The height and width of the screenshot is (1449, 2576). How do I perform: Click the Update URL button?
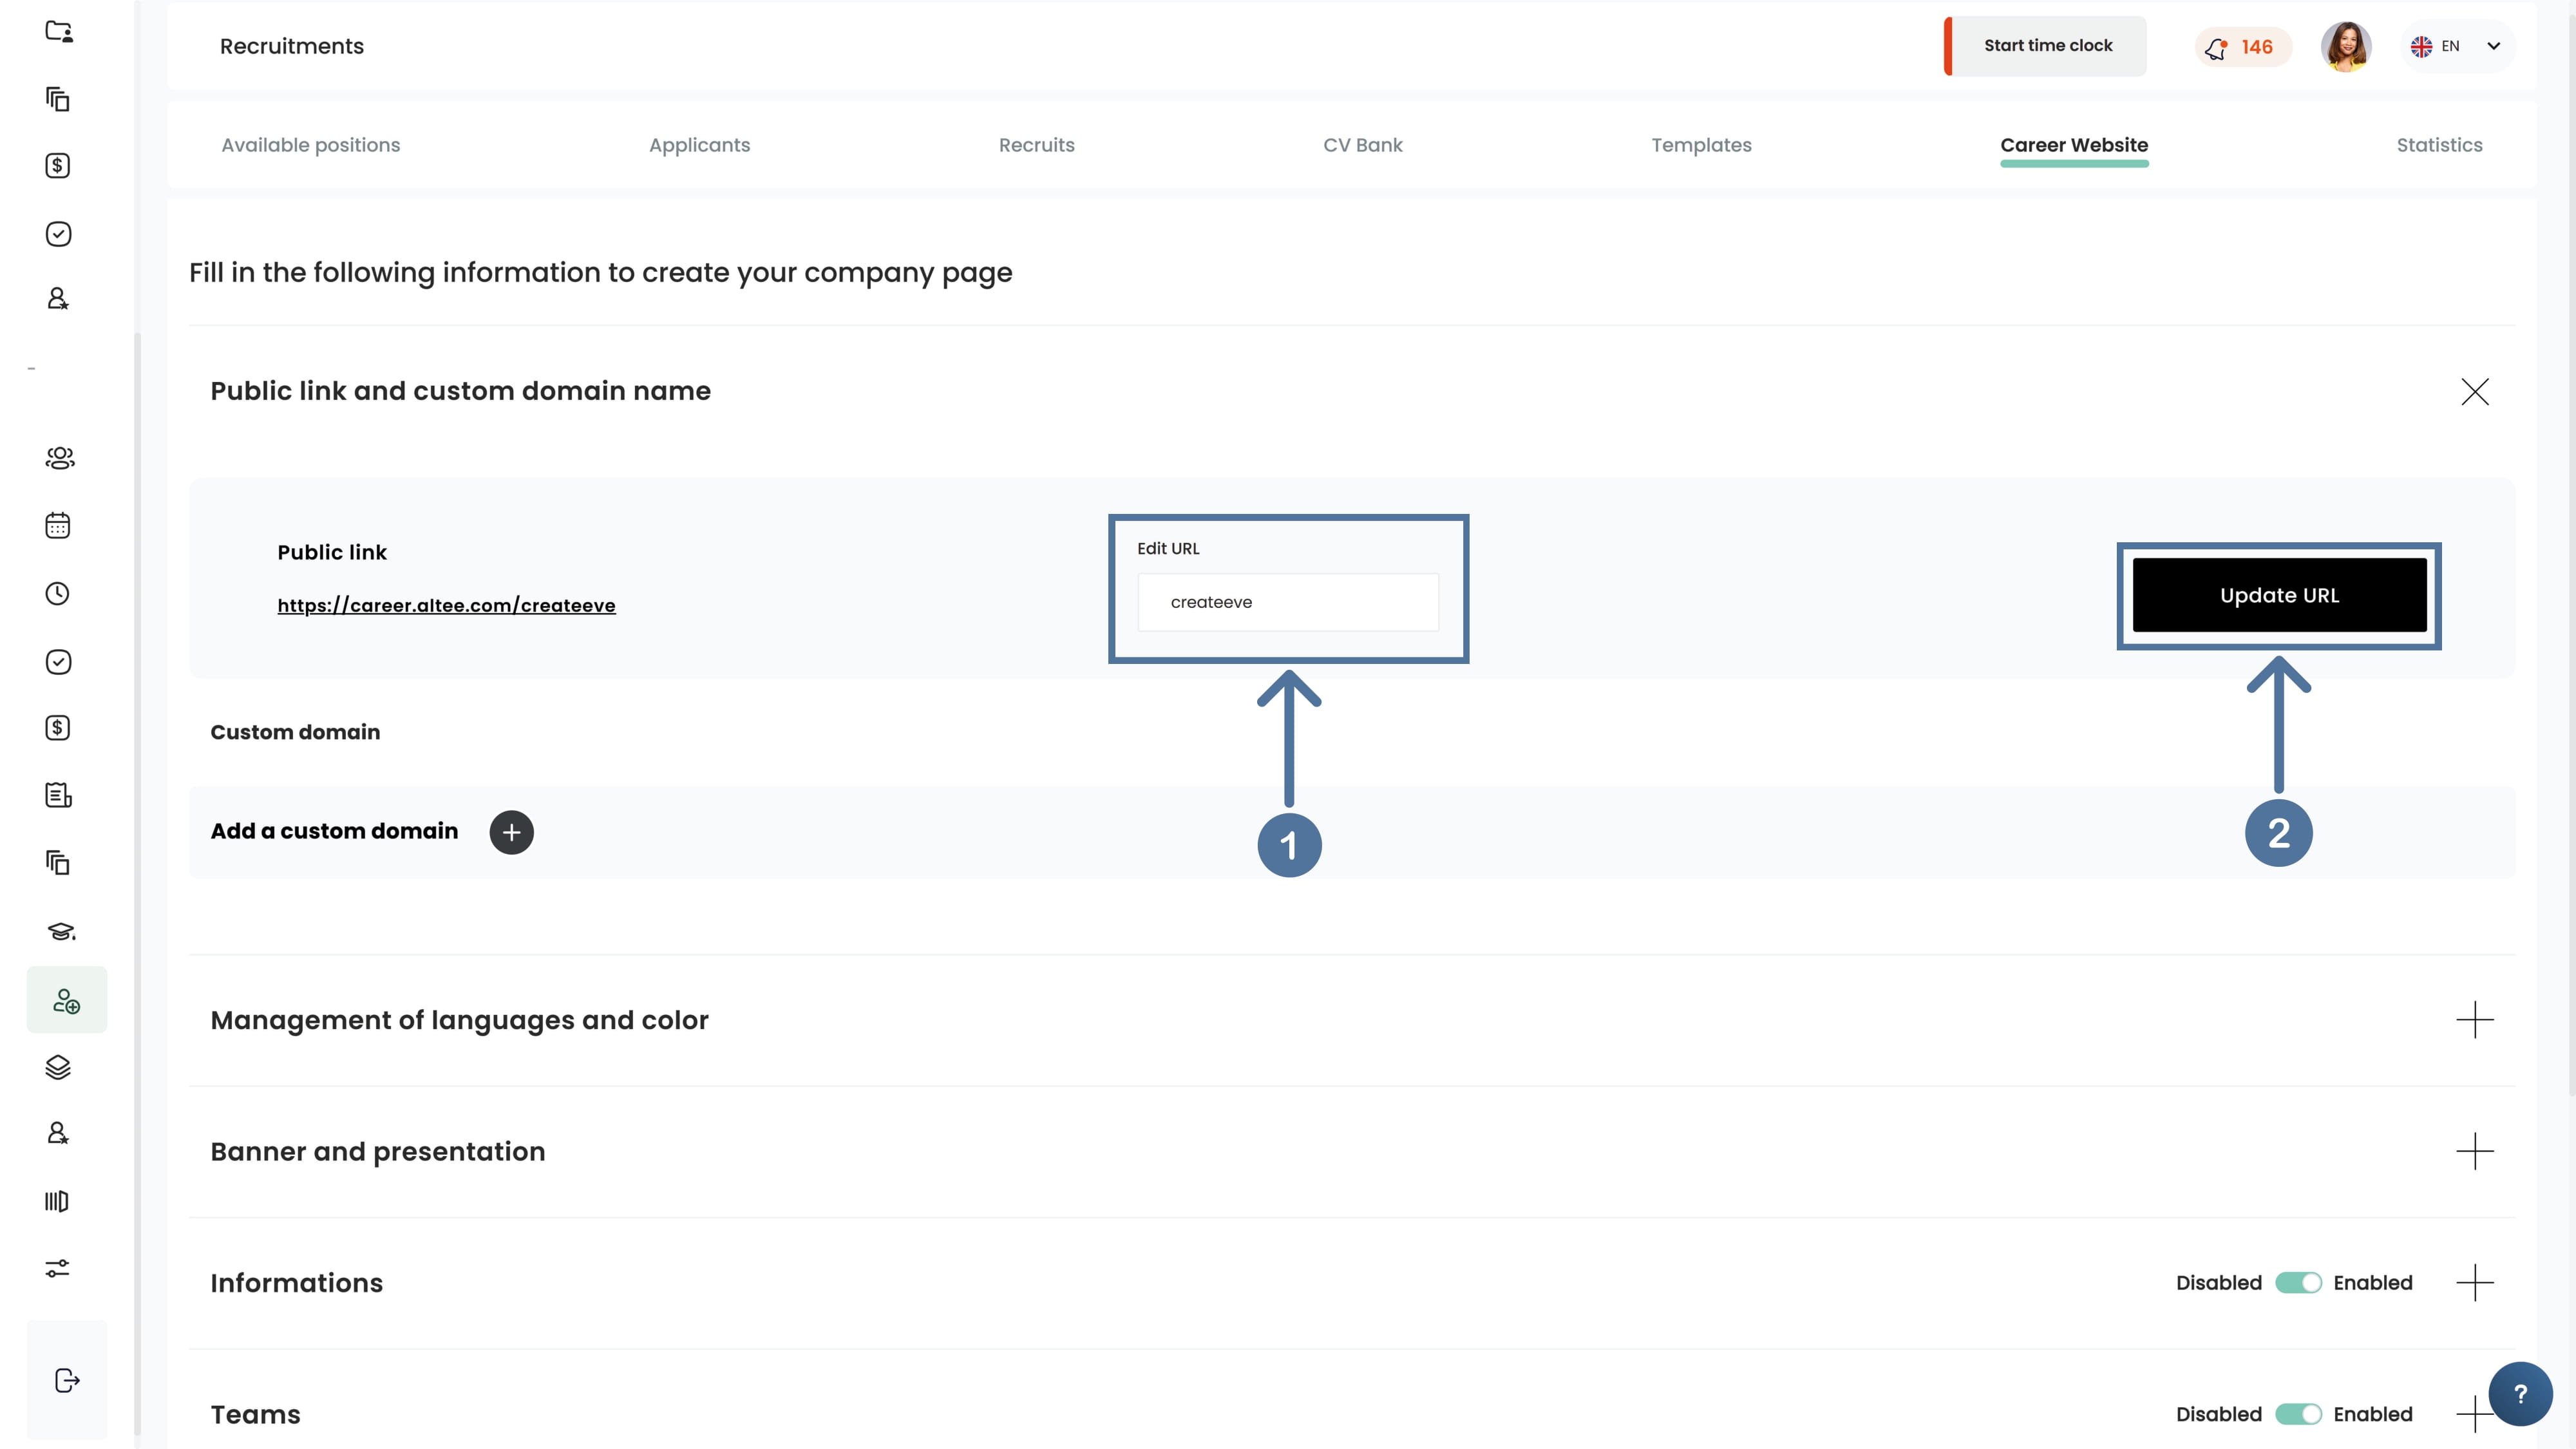tap(2279, 596)
